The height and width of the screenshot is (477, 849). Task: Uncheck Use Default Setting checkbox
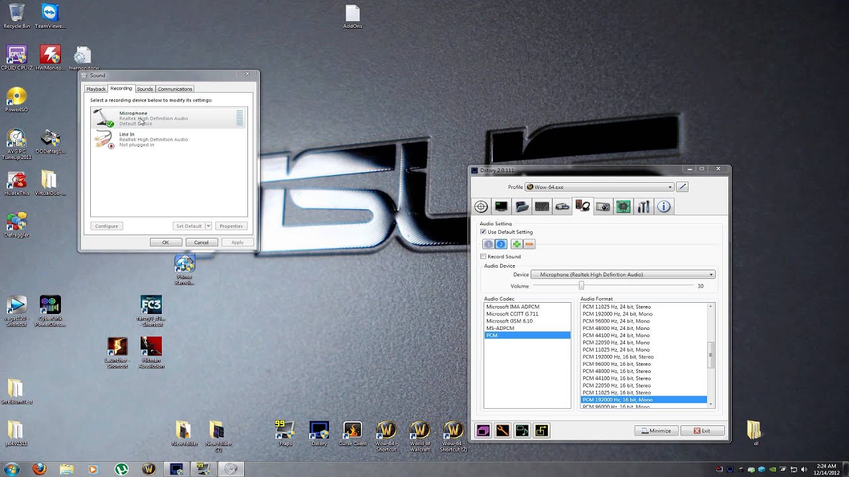483,232
